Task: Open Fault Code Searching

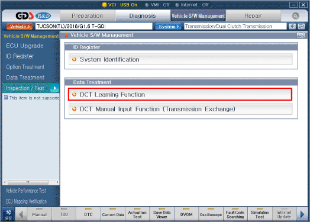Action: [235, 214]
